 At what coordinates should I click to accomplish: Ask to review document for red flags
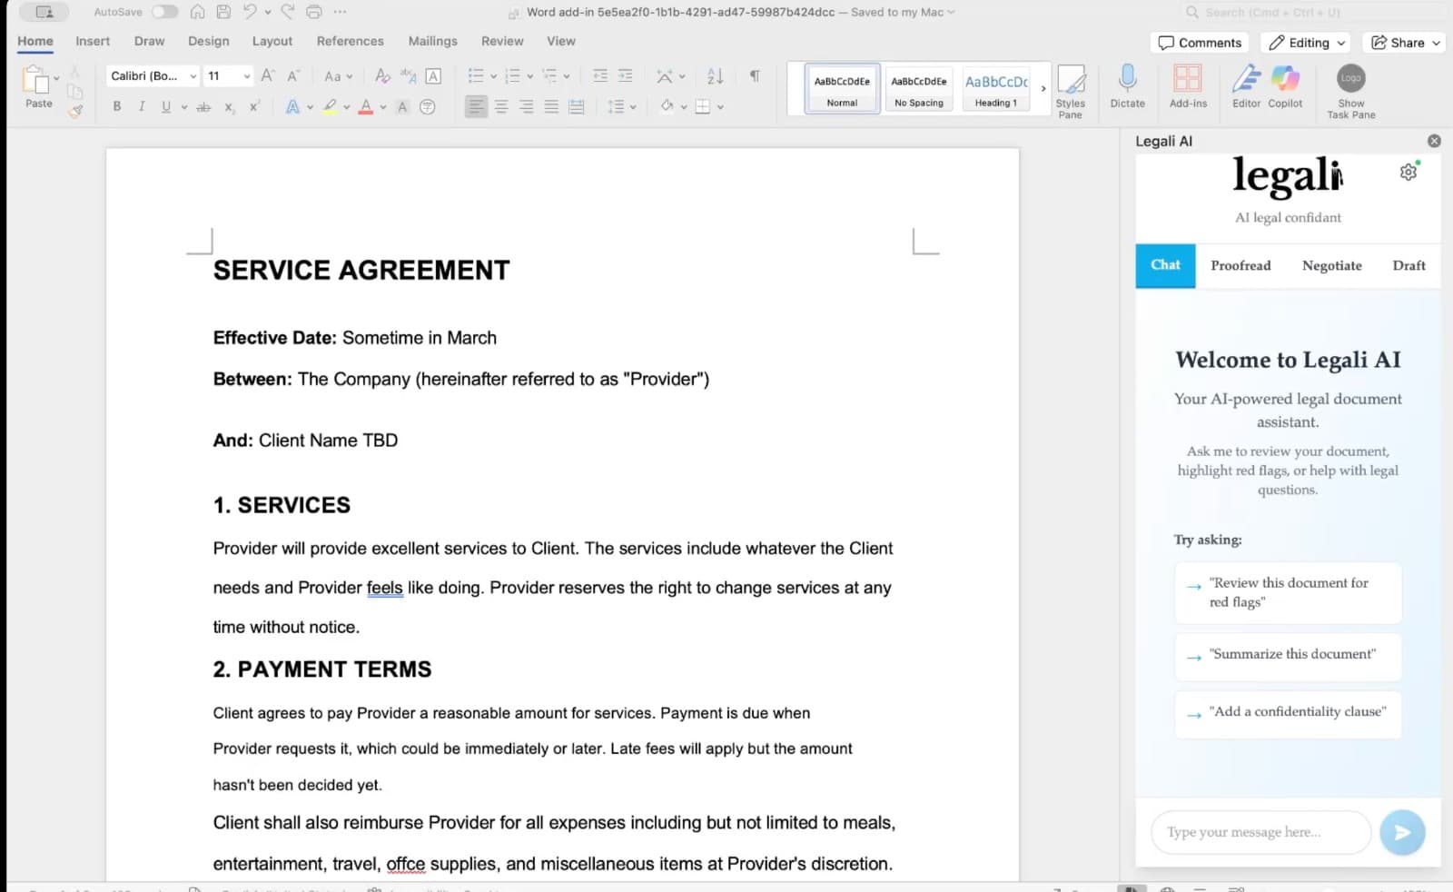click(x=1288, y=592)
